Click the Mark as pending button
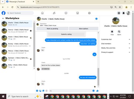The width and height of the screenshot is (134, 99). [x=53, y=29]
